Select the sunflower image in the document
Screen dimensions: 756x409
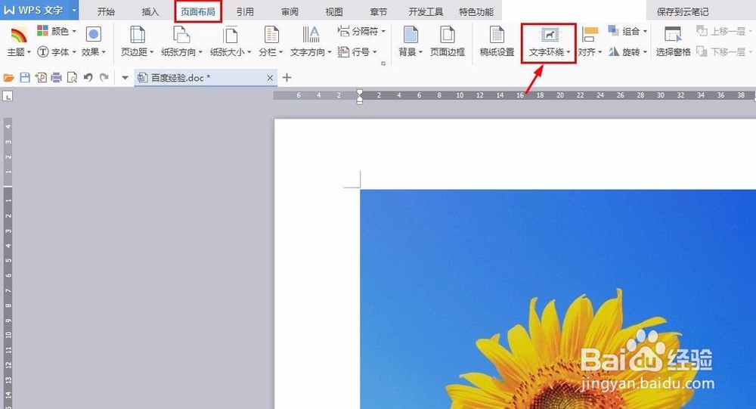(x=558, y=299)
